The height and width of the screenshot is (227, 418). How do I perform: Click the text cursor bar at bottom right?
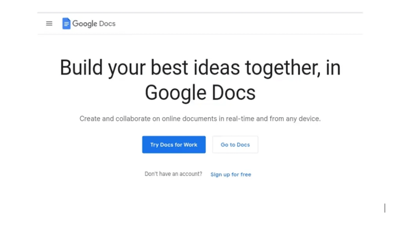pyautogui.click(x=385, y=208)
